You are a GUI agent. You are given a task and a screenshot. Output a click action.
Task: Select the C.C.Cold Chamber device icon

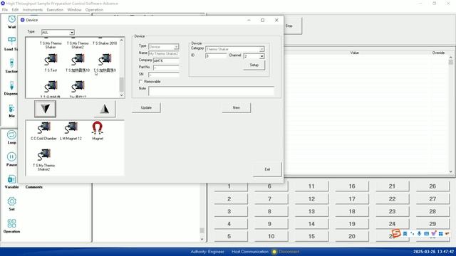tap(43, 128)
